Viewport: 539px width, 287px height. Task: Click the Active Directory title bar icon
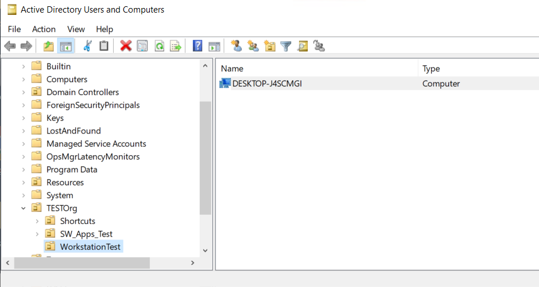(x=12, y=10)
